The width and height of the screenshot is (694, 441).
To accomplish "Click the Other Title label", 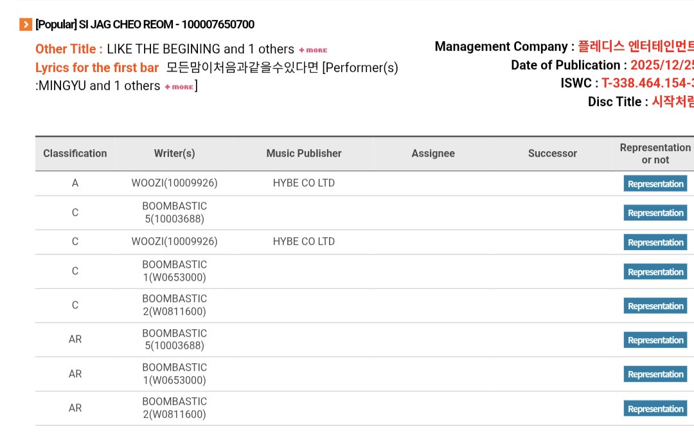I will click(x=69, y=49).
